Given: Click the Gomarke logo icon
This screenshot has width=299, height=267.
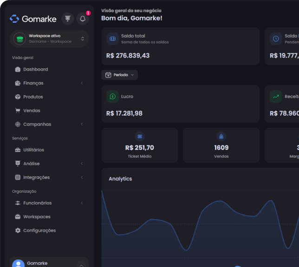Looking at the screenshot, I should (x=14, y=19).
